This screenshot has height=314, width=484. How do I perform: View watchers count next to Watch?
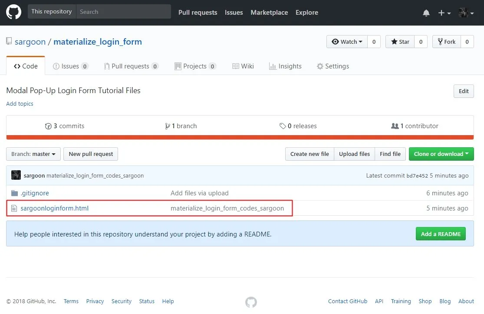pyautogui.click(x=374, y=42)
